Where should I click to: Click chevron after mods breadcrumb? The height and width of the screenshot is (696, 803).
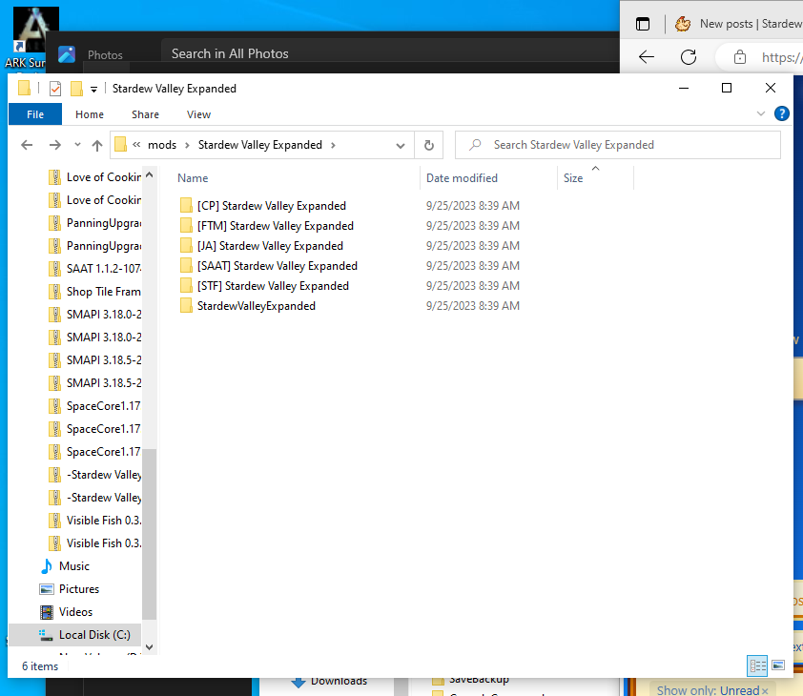click(187, 145)
